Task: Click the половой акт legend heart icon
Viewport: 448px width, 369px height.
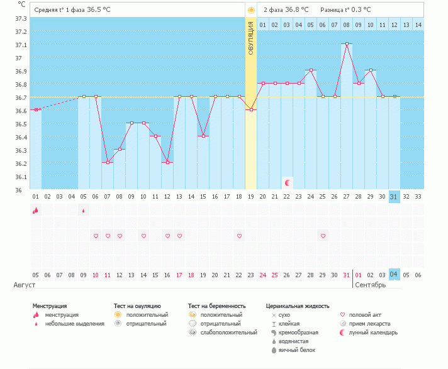Action: tap(342, 315)
